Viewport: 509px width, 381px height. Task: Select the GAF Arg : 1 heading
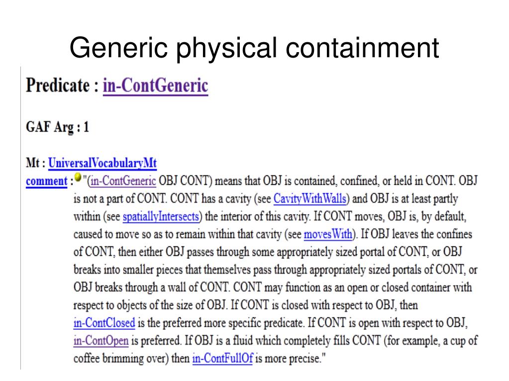click(57, 127)
